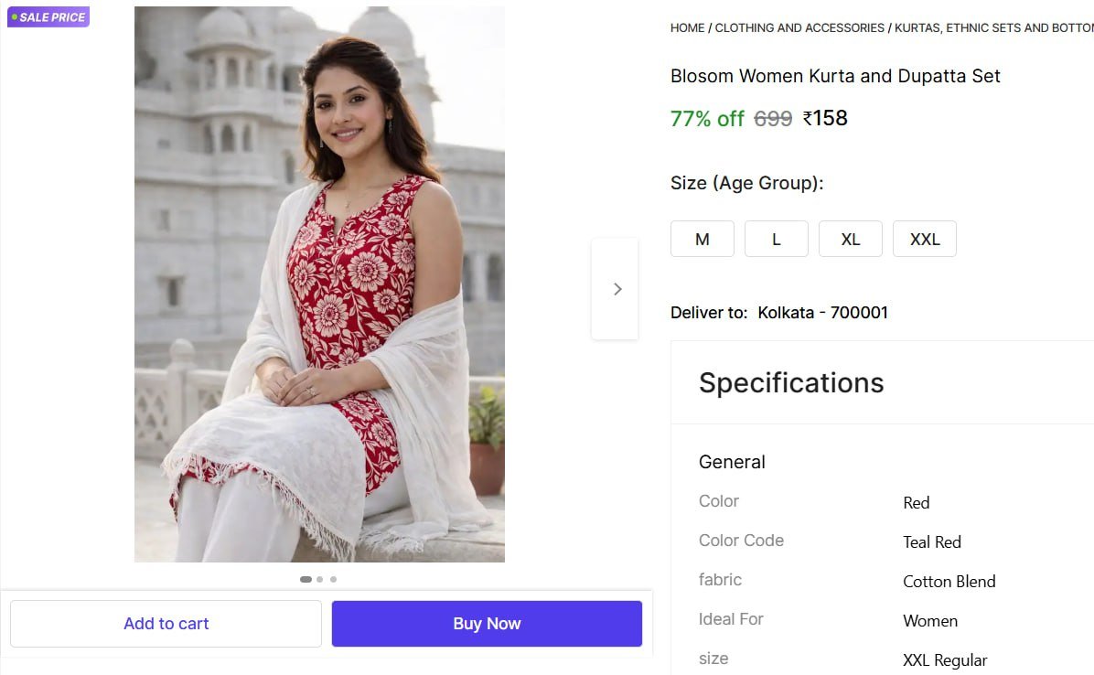The height and width of the screenshot is (675, 1094).
Task: Open CLOTHING AND ACCESSORIES breadcrumb link
Action: (799, 28)
